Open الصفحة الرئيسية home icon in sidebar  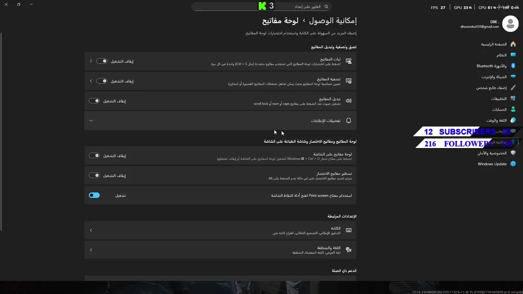pyautogui.click(x=513, y=44)
